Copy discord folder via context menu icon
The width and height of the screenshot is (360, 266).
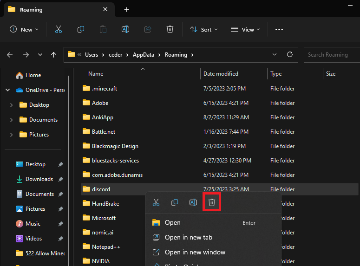[175, 202]
